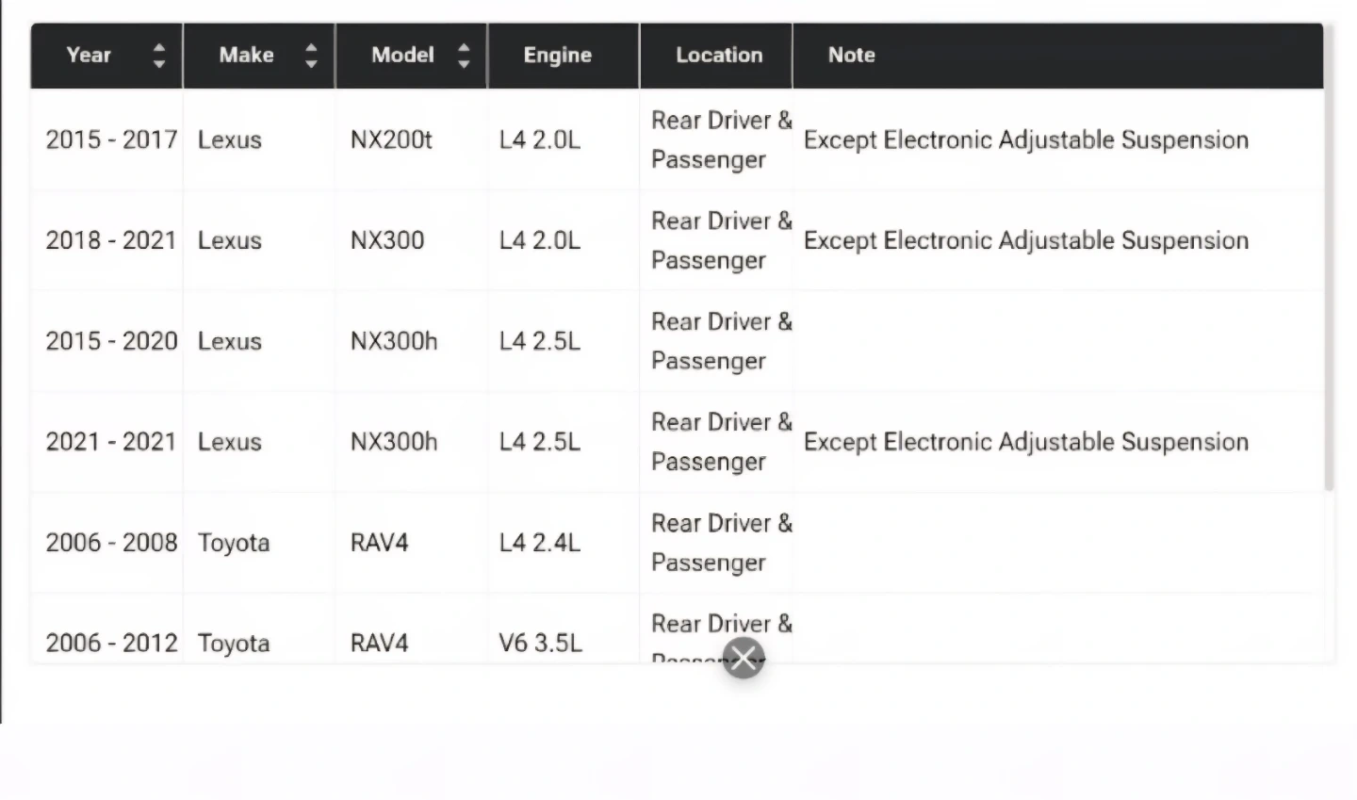Viewport: 1357px width, 800px height.
Task: Click Toyota in the 2006 - 2012 row
Action: [234, 643]
